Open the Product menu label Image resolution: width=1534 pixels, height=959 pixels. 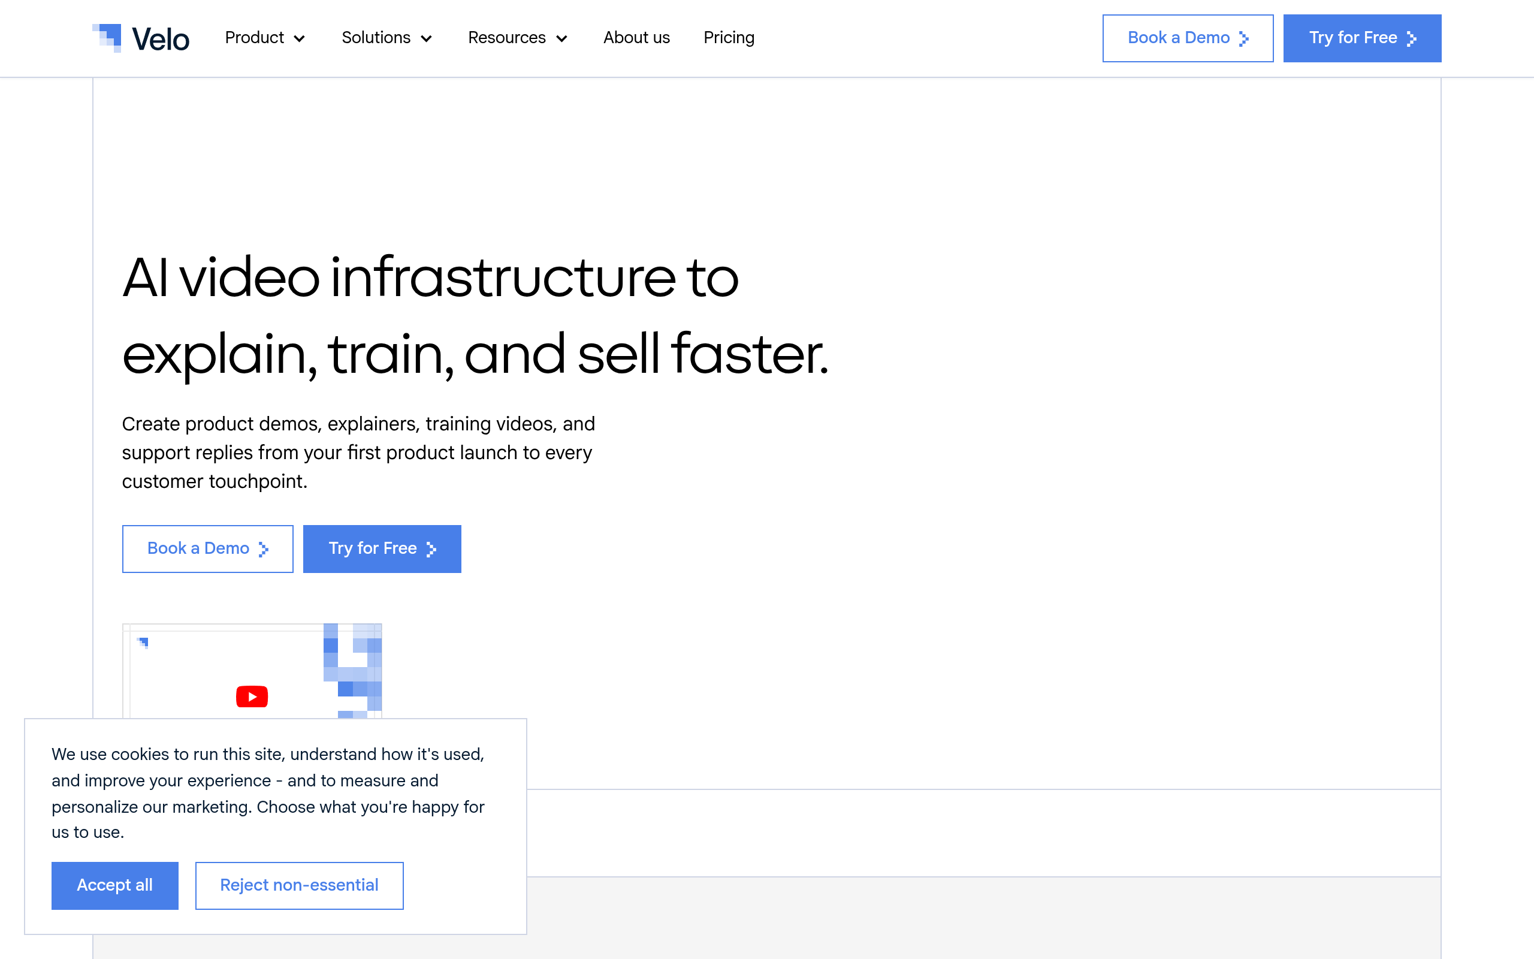[x=254, y=37]
